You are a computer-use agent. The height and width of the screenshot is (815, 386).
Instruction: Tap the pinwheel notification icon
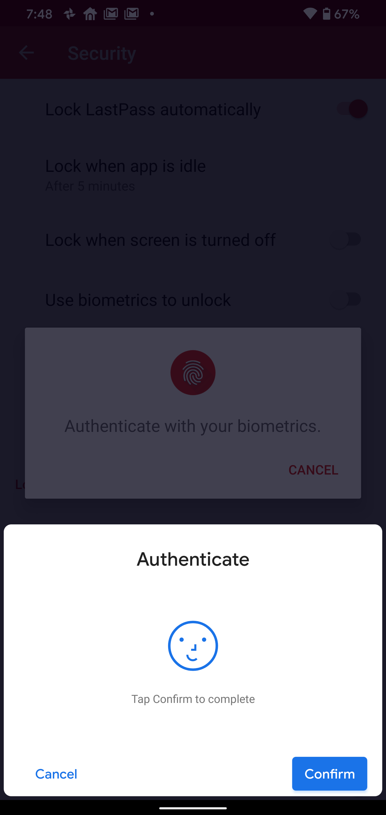pos(69,14)
